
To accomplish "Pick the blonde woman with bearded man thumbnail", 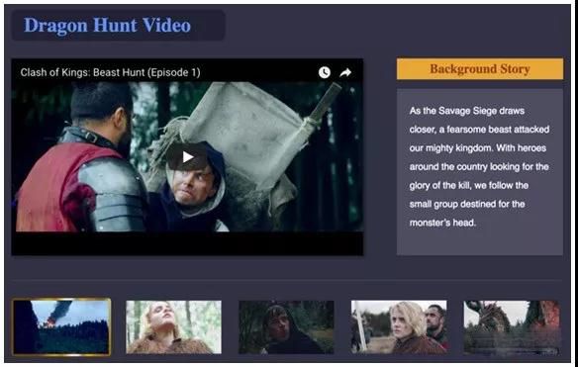I will click(399, 327).
